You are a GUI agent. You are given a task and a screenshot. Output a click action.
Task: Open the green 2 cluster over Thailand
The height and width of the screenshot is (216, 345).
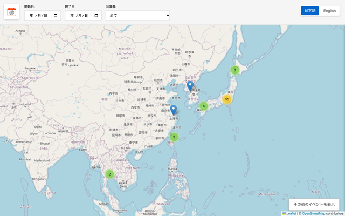pyautogui.click(x=109, y=174)
